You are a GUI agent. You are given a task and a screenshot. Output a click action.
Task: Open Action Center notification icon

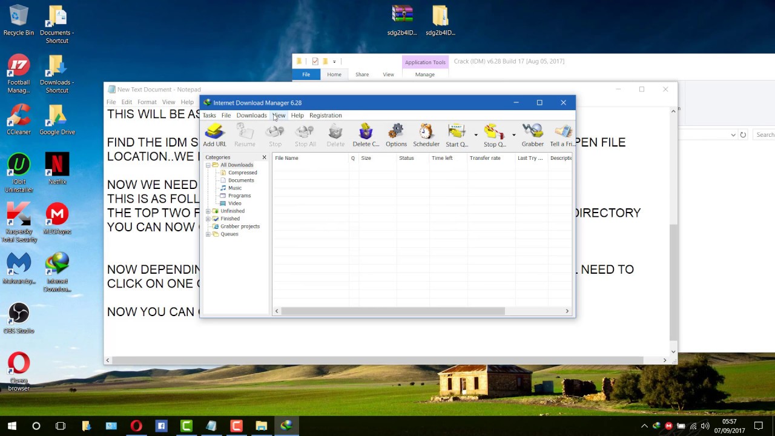(x=759, y=426)
